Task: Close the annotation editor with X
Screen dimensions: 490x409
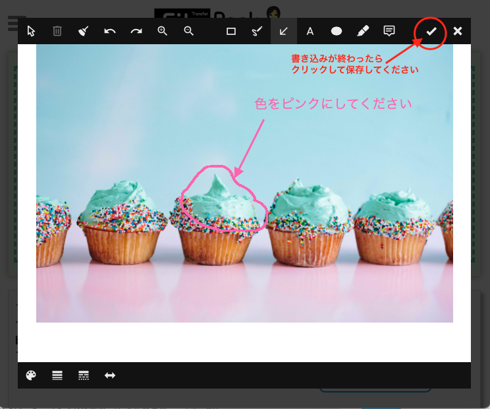Action: tap(458, 31)
